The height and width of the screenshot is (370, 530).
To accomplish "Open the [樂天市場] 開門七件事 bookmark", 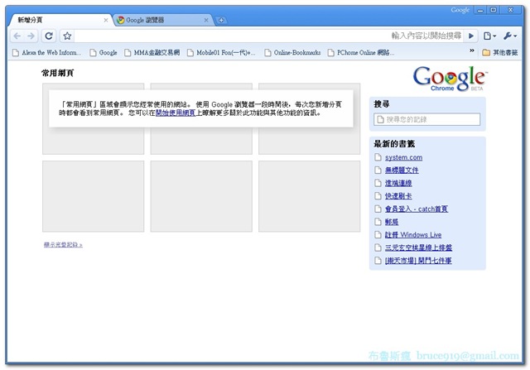I will coord(418,260).
